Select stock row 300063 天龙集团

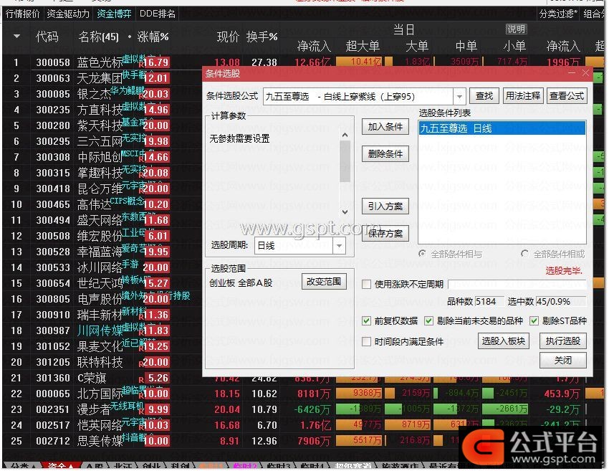pos(103,78)
